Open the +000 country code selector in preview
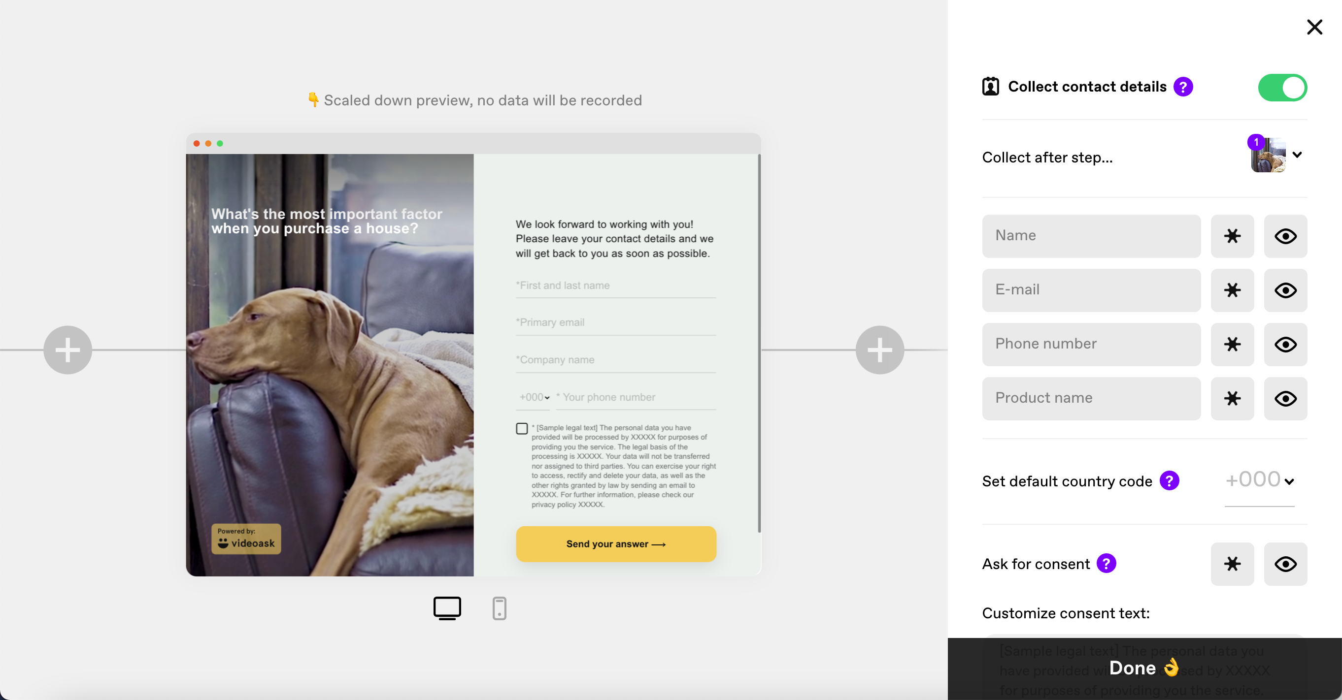This screenshot has width=1342, height=700. tap(534, 397)
